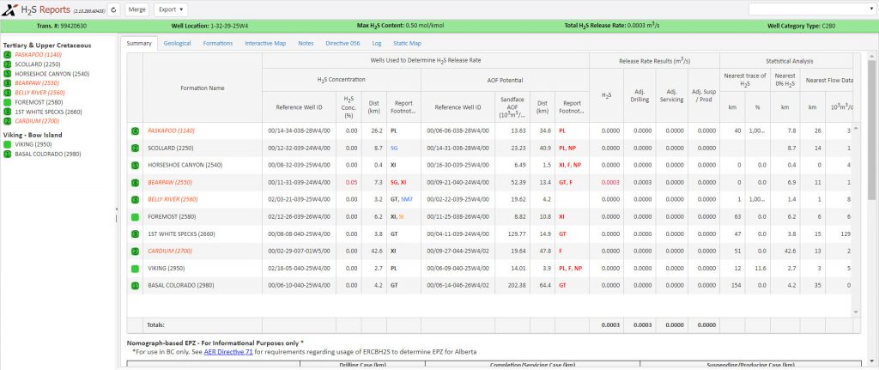Click green badge icon beside BASAL COLORADO row
This screenshot has width=879, height=370.
[135, 285]
